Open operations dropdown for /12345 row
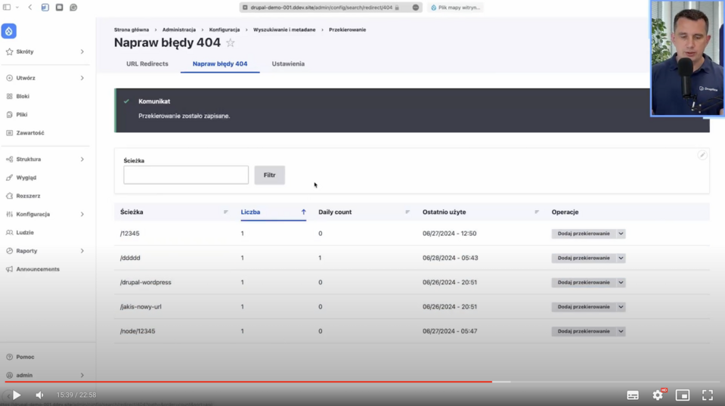 click(x=621, y=234)
